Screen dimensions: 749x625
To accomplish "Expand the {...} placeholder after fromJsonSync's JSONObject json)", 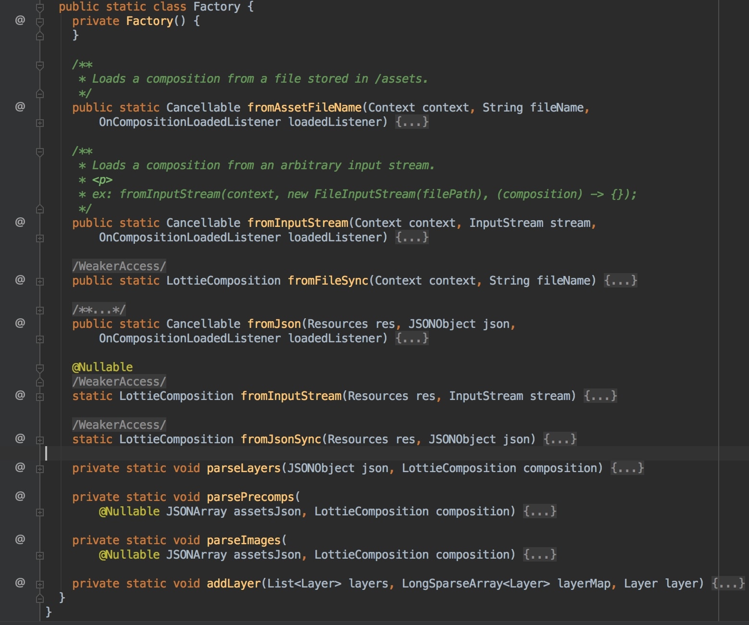I will pos(560,439).
